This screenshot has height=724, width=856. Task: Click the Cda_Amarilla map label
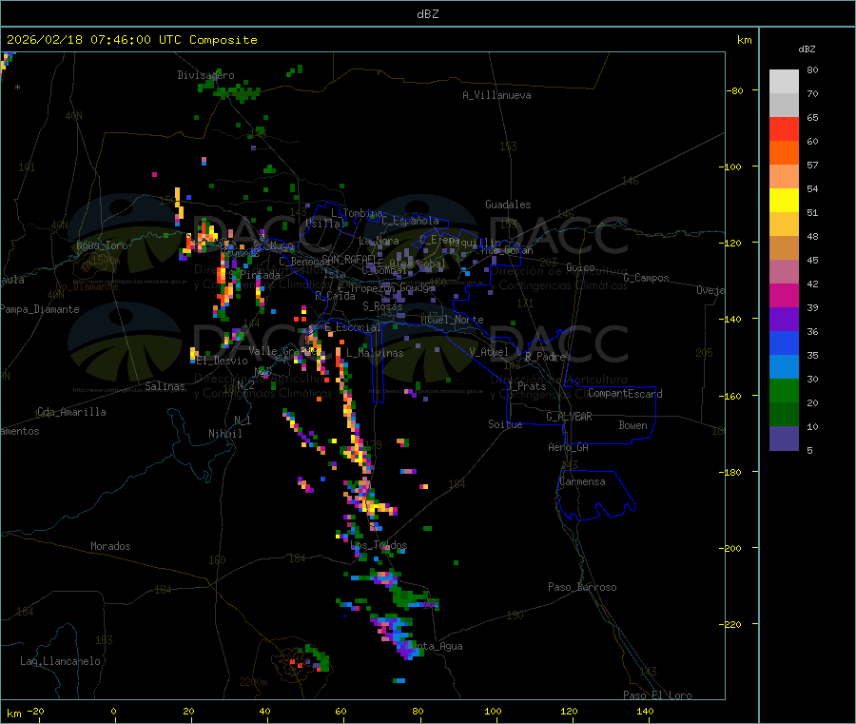pyautogui.click(x=71, y=412)
